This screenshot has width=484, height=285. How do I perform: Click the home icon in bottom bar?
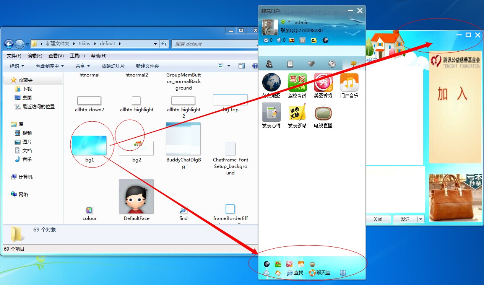pyautogui.click(x=278, y=273)
